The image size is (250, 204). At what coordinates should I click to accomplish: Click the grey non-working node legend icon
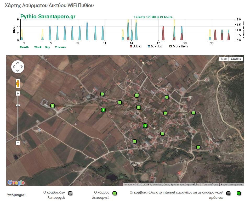pos(70,194)
